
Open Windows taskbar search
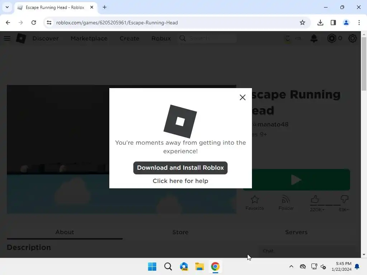pyautogui.click(x=168, y=266)
